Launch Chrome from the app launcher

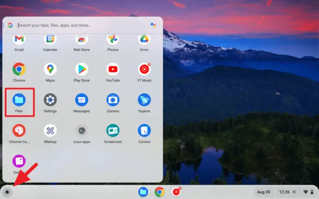pos(19,69)
